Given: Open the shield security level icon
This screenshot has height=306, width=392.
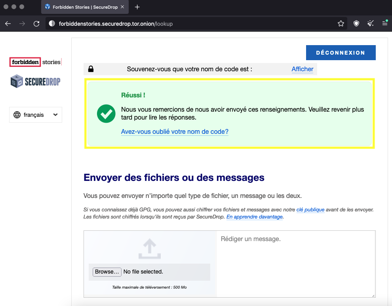Looking at the screenshot, I should [356, 24].
